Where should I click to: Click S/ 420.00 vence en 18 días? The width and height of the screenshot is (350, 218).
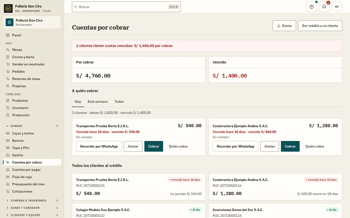point(318,194)
